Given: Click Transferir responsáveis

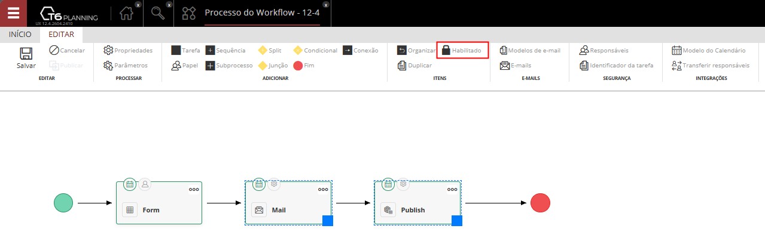Looking at the screenshot, I should (711, 66).
